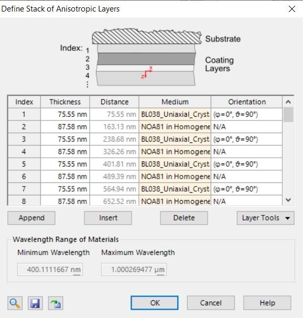303x318 pixels.
Task: Click the Medium column header
Action: tap(175, 102)
